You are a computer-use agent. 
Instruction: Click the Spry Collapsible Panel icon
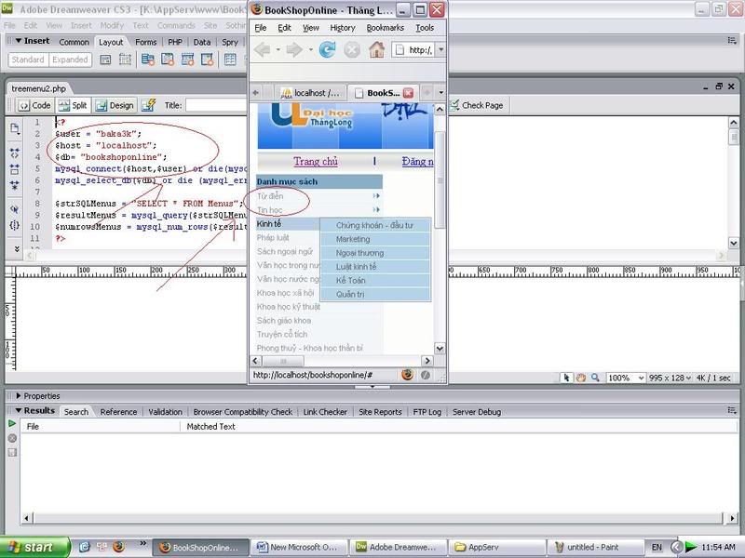pos(208,60)
